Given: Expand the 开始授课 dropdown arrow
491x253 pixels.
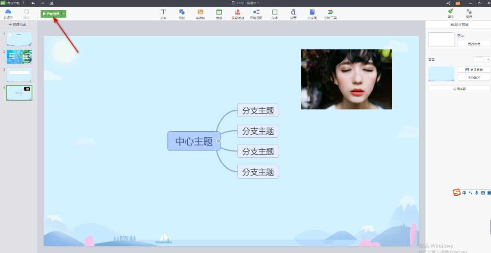Looking at the screenshot, I should click(x=64, y=14).
